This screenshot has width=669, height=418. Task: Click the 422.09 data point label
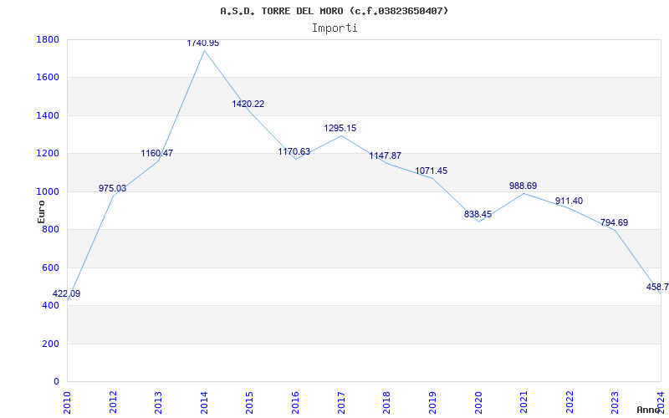tap(66, 294)
